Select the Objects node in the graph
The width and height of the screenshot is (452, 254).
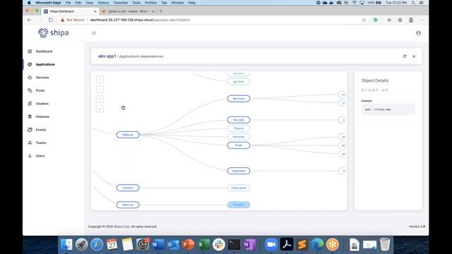[x=128, y=135]
